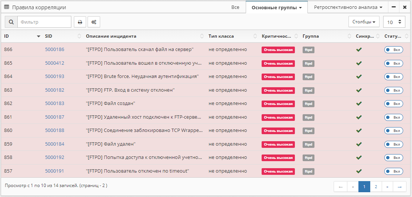The width and height of the screenshot is (412, 197).
Task: Click the table grid icon beside the title
Action: coord(7,7)
